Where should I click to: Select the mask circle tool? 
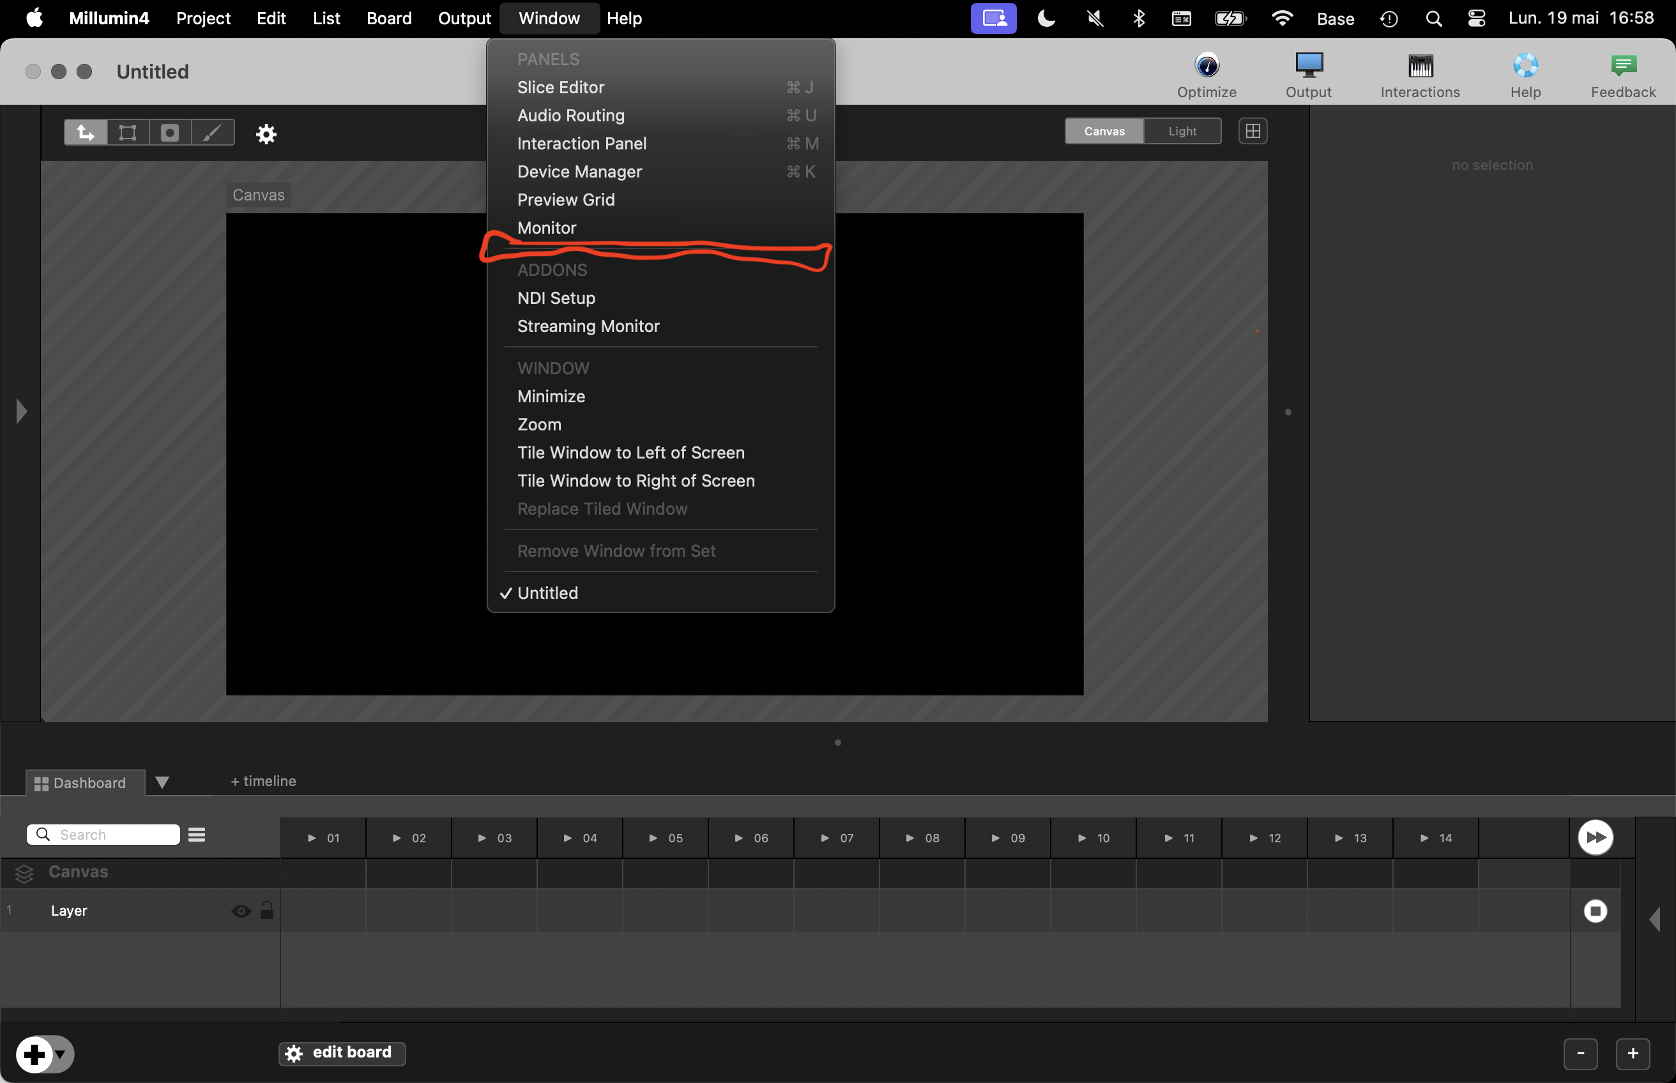[169, 132]
